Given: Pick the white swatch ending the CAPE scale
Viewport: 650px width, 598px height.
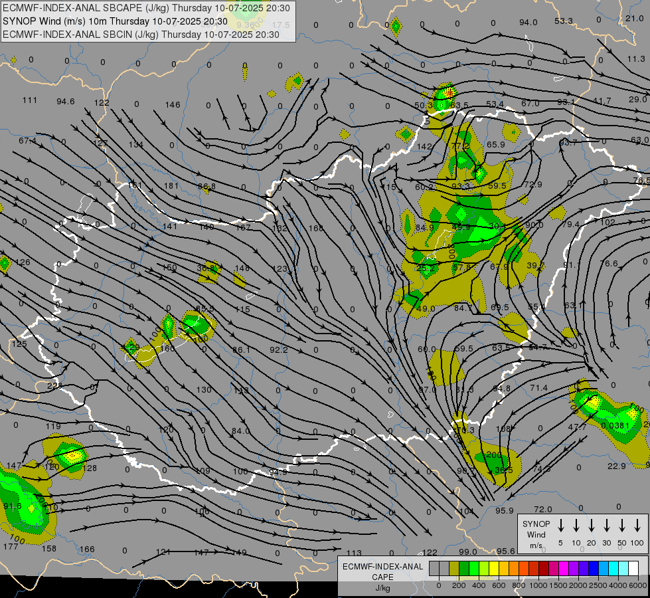Looking at the screenshot, I should point(633,568).
